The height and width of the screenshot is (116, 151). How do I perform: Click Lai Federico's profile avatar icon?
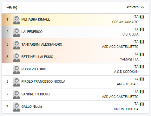click(16, 32)
